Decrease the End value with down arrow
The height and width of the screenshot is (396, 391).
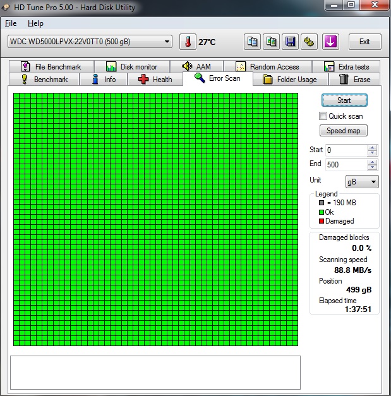[372, 167]
